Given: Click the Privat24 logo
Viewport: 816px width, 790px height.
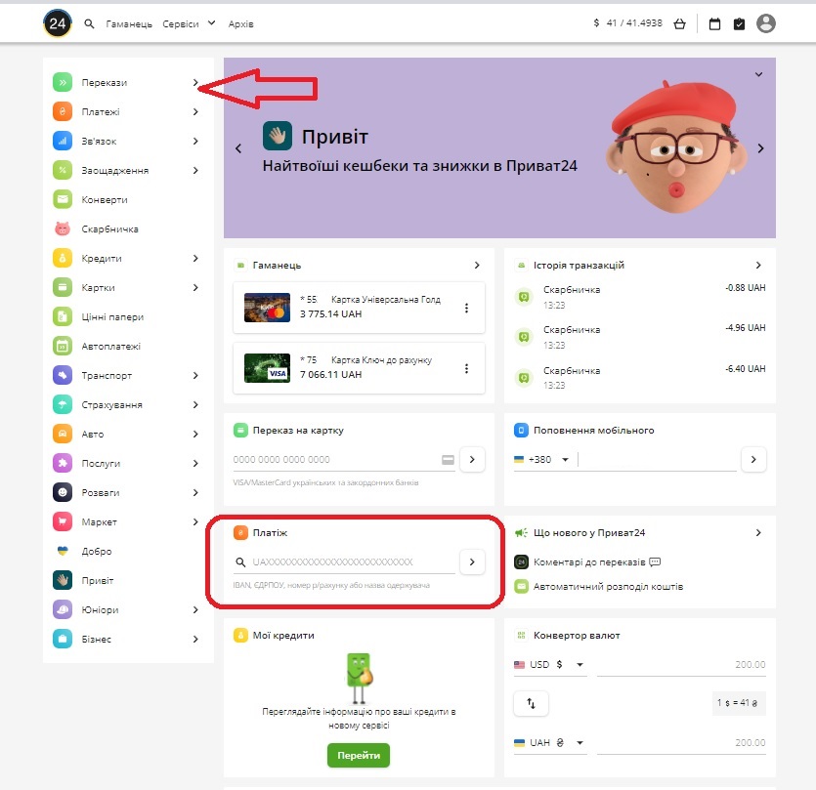Looking at the screenshot, I should coord(58,23).
